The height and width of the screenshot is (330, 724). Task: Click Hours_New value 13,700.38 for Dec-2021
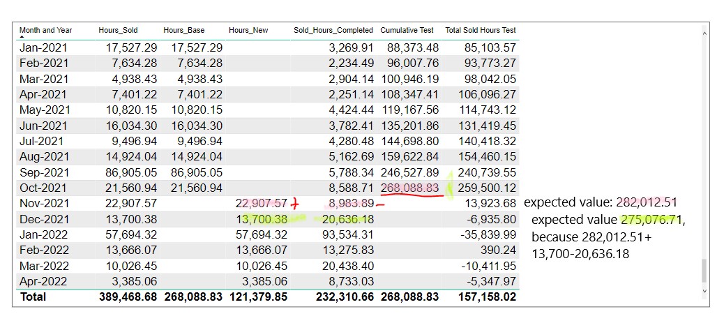pyautogui.click(x=262, y=219)
